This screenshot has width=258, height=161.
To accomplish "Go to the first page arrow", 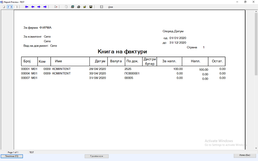I will click(x=27, y=7).
